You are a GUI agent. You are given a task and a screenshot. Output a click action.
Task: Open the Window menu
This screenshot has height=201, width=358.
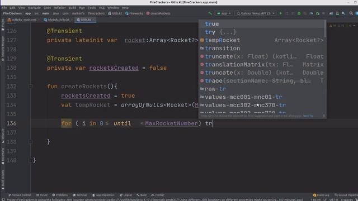(113, 8)
